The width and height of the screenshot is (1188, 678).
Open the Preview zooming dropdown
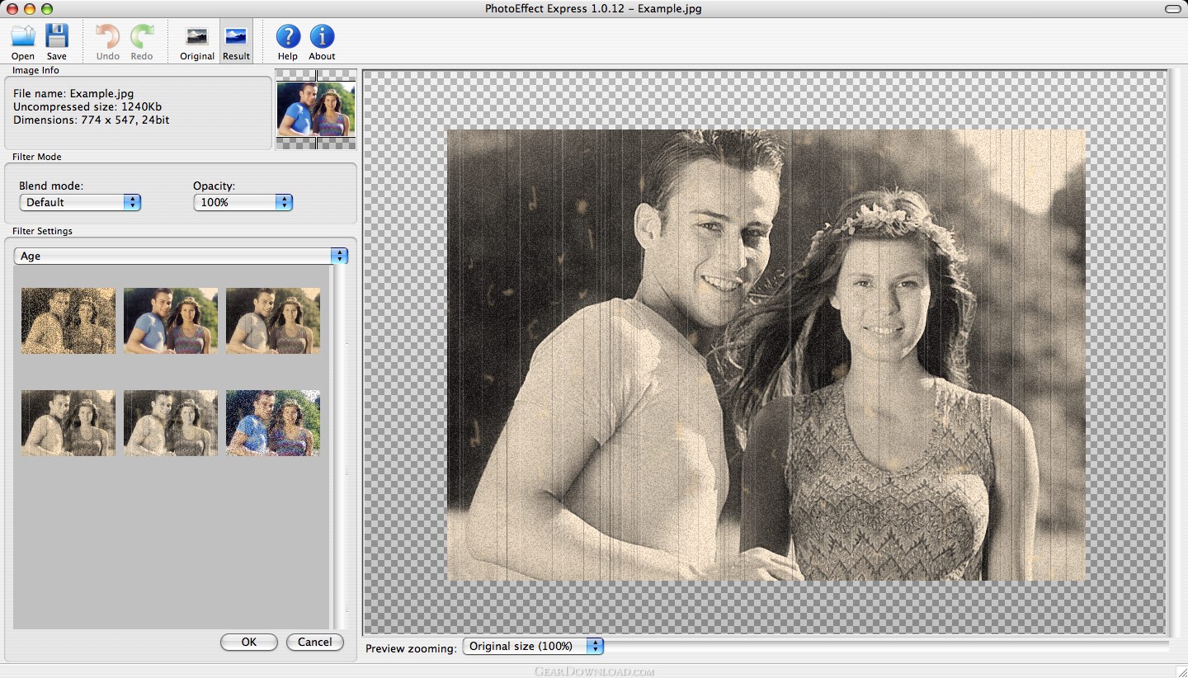[533, 646]
